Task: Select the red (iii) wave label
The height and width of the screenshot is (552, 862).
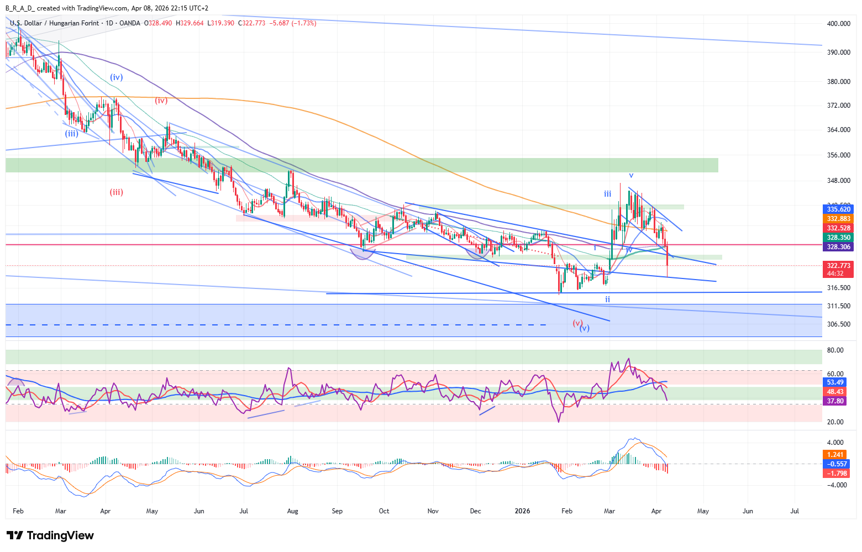Action: [116, 192]
